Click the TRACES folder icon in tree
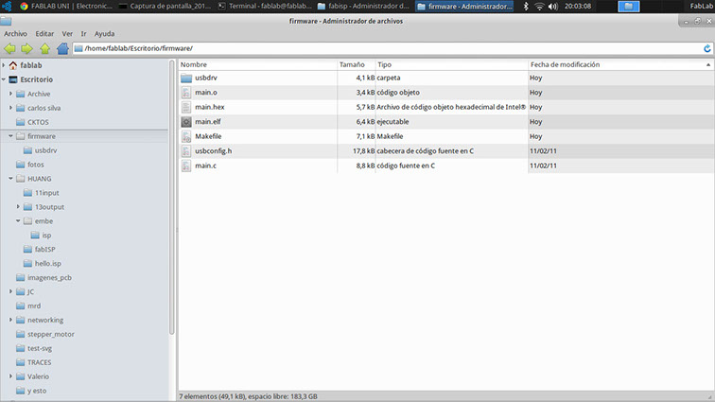The image size is (715, 402). (21, 362)
